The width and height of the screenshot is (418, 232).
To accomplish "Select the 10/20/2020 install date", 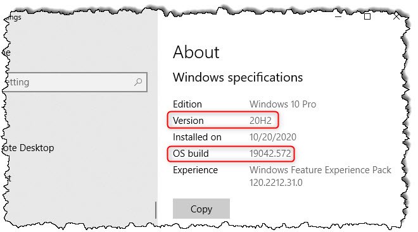I will tap(273, 137).
